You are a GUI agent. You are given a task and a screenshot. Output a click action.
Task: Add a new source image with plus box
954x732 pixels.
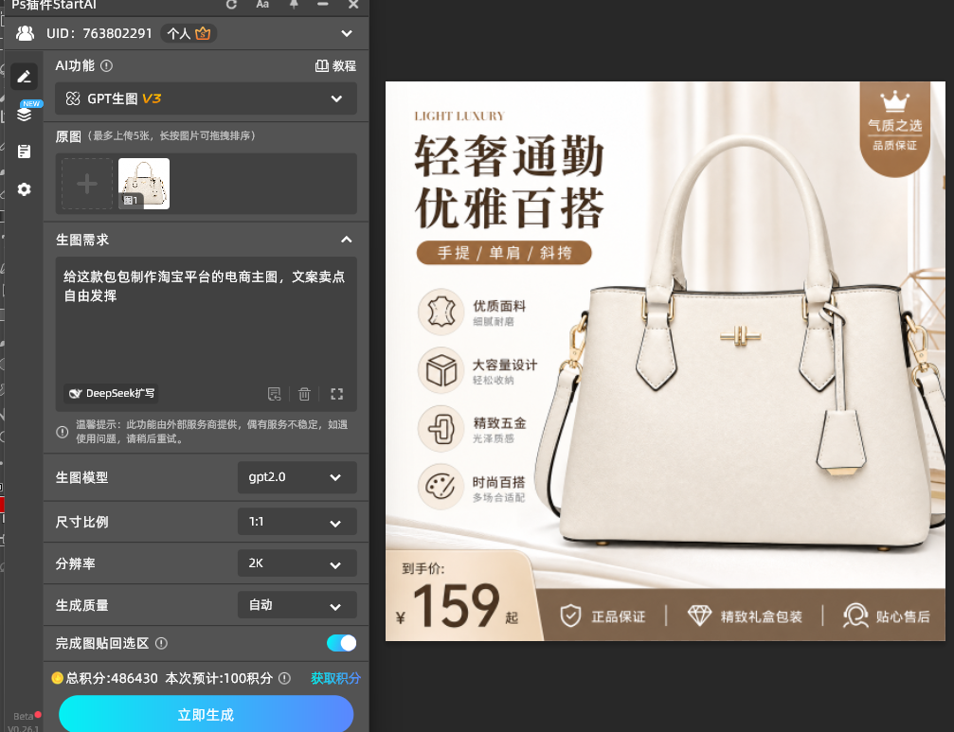point(87,184)
